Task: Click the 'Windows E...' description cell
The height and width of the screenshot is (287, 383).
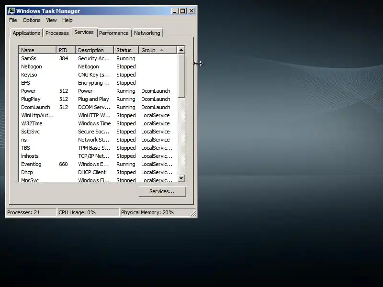Action: point(93,164)
